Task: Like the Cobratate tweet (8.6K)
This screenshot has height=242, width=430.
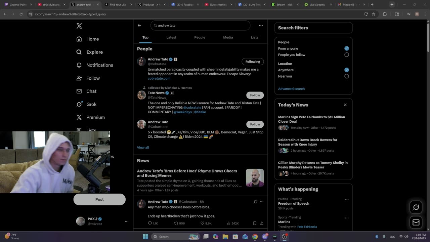Action: tap(206, 223)
